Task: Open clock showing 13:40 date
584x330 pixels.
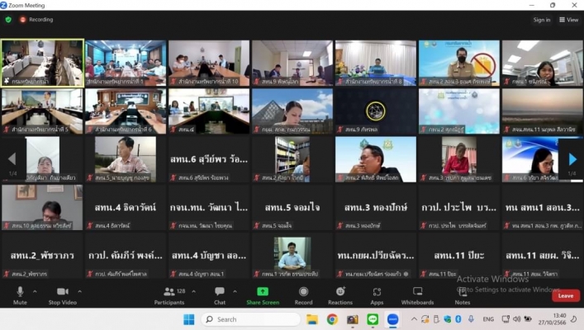Action: [552, 319]
